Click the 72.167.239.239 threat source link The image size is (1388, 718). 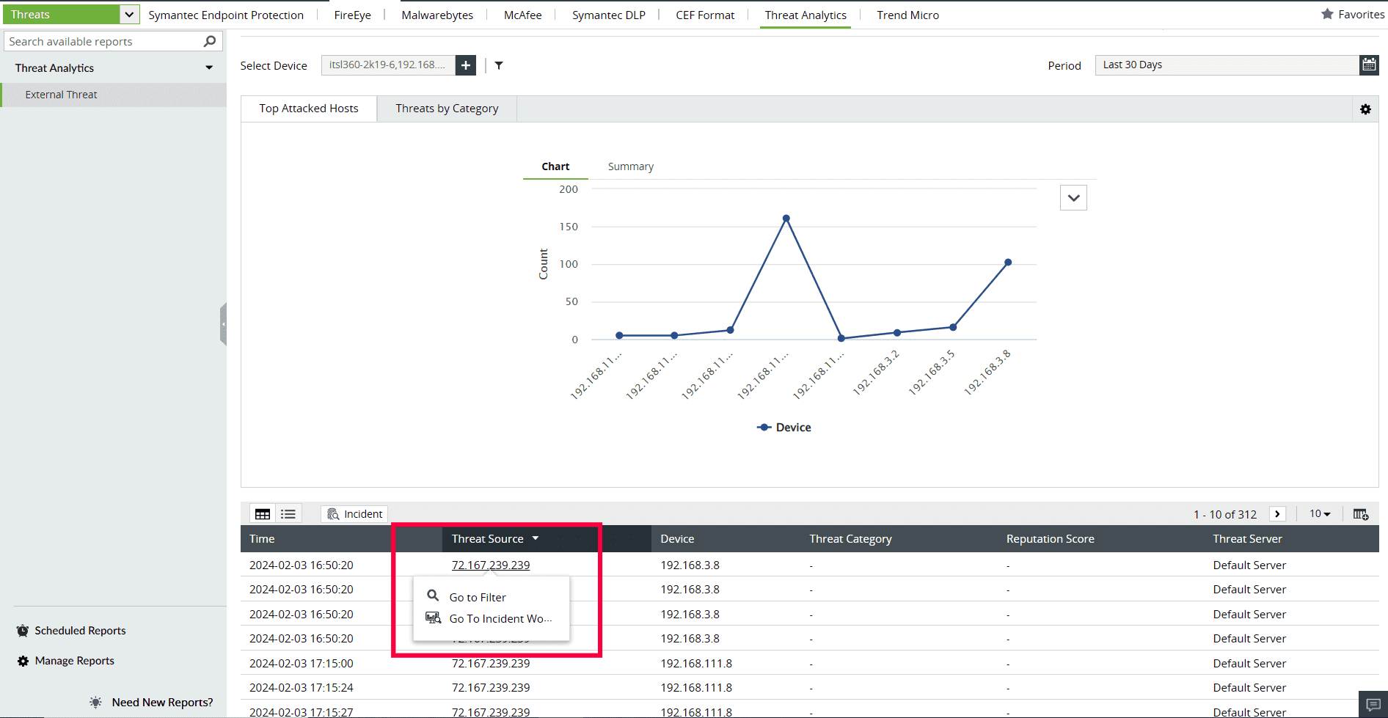pyautogui.click(x=490, y=565)
